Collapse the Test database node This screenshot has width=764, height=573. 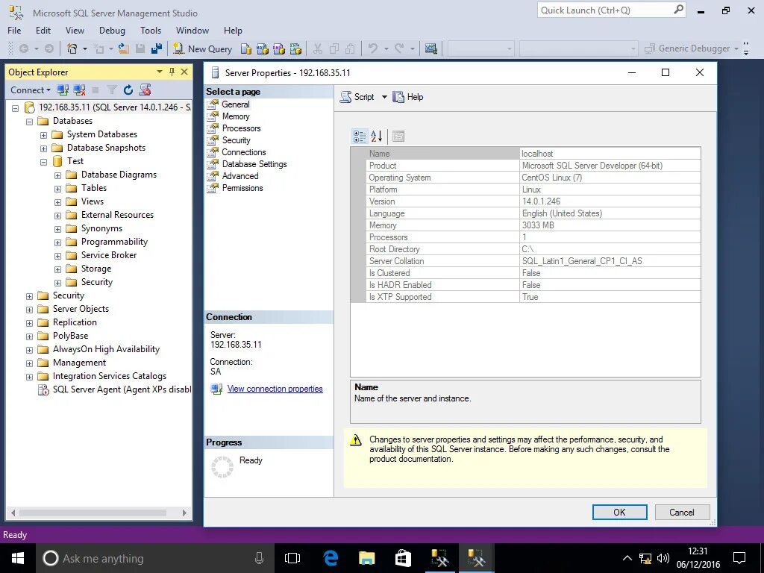point(44,162)
